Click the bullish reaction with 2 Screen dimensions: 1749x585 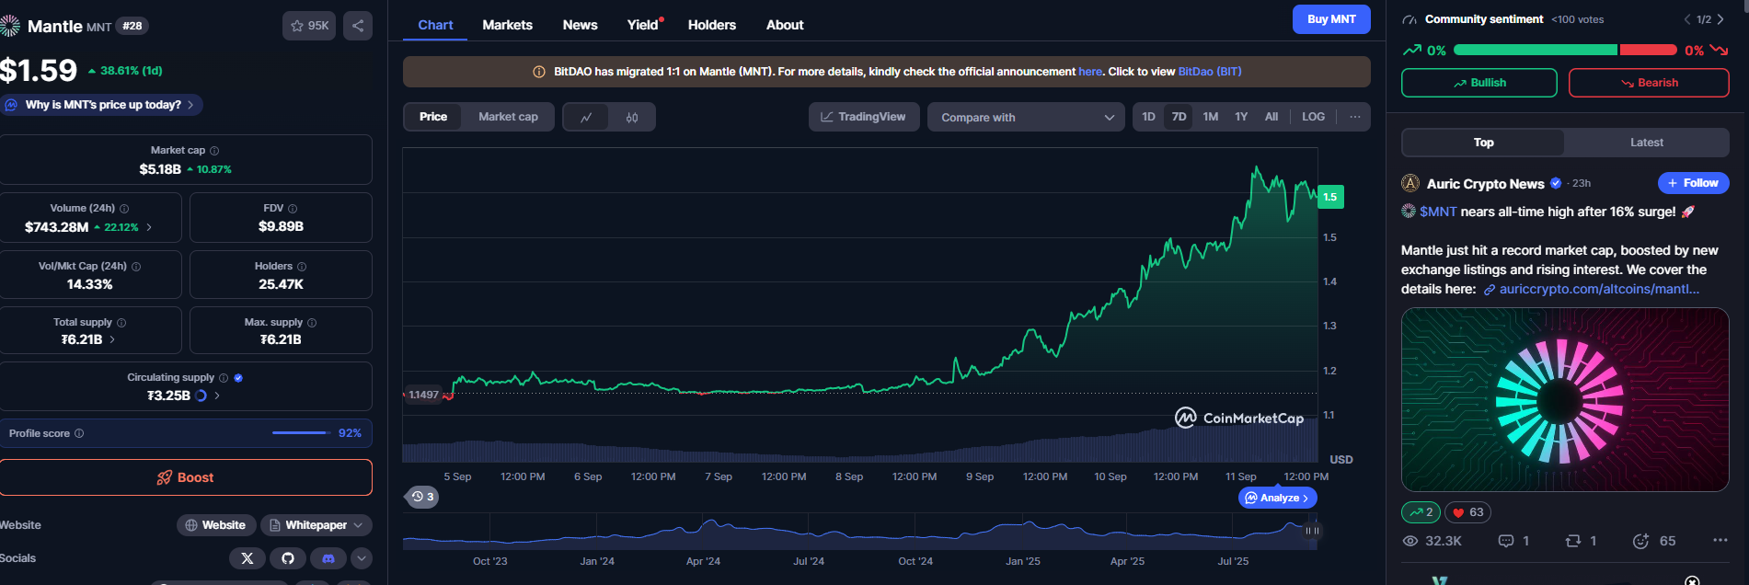point(1421,512)
